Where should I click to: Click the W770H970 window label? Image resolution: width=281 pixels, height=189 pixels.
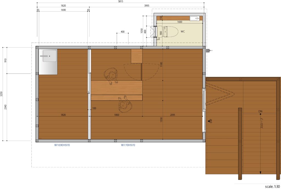[x=128, y=145]
